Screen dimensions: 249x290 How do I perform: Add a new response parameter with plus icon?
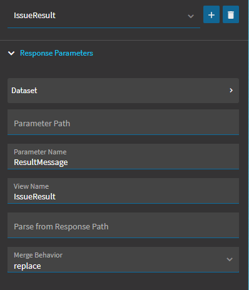pyautogui.click(x=211, y=14)
